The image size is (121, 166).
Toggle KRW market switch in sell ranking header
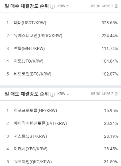[63, 94]
